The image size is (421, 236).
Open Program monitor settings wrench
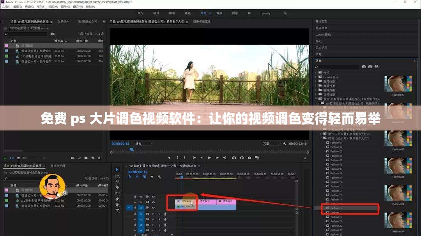(285, 144)
